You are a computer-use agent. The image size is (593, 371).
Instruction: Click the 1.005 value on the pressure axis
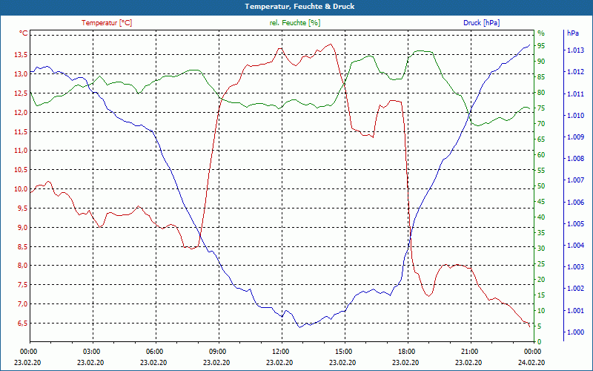pos(575,224)
